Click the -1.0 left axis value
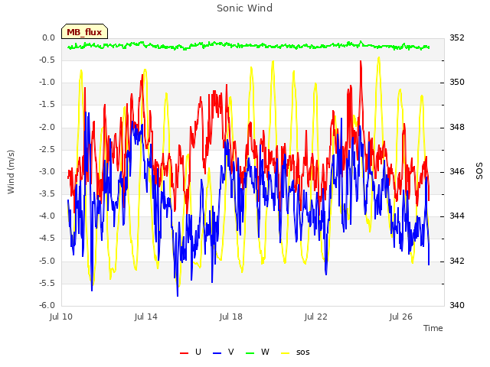 click(47, 83)
